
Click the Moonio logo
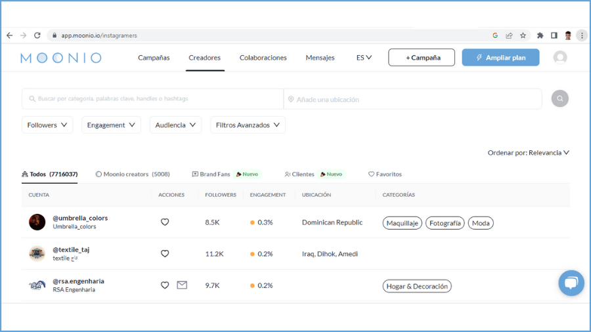[x=61, y=58]
